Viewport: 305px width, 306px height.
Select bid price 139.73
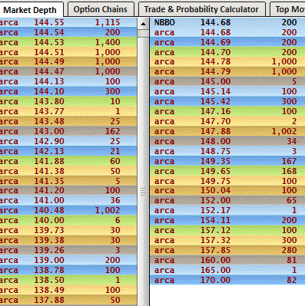49,230
